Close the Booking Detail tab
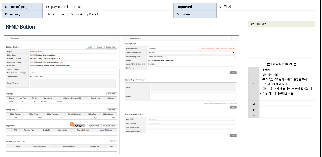The image size is (322, 157). click(x=141, y=38)
